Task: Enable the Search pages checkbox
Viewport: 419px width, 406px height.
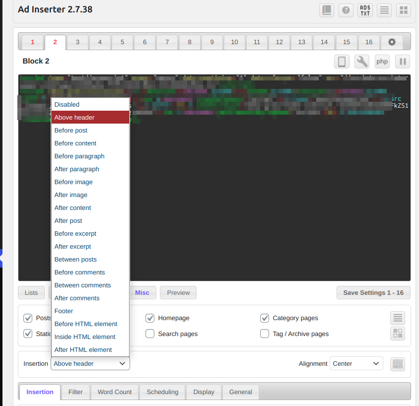Action: pyautogui.click(x=150, y=334)
